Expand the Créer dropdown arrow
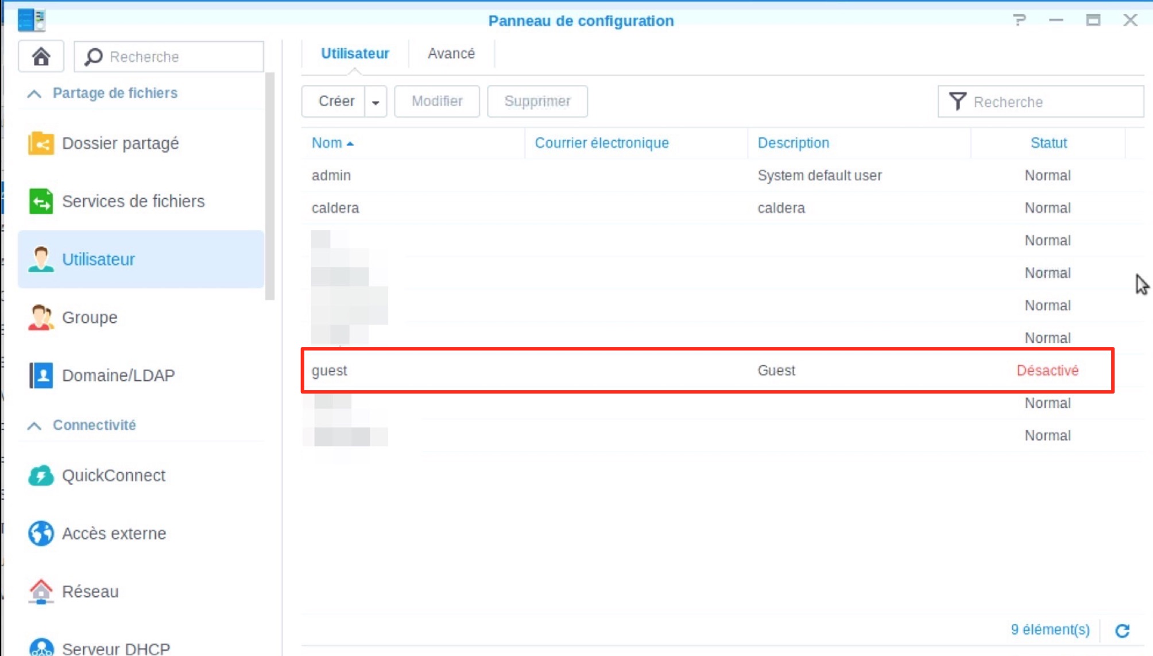Image resolution: width=1153 pixels, height=656 pixels. [376, 102]
